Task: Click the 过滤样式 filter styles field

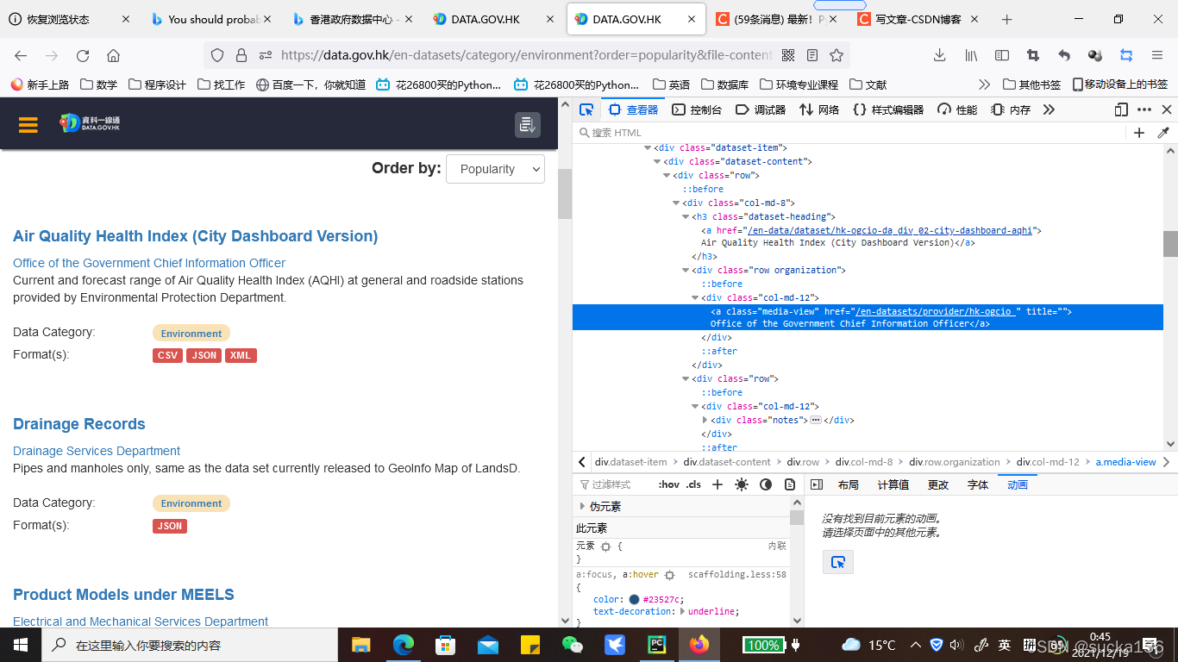Action: click(613, 484)
